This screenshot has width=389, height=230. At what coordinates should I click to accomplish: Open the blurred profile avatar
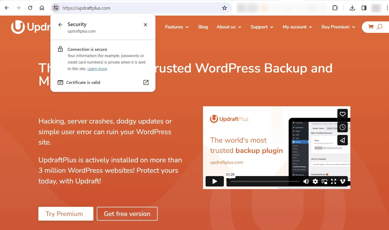pos(376,8)
